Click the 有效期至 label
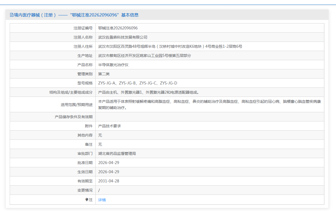 click(x=85, y=181)
